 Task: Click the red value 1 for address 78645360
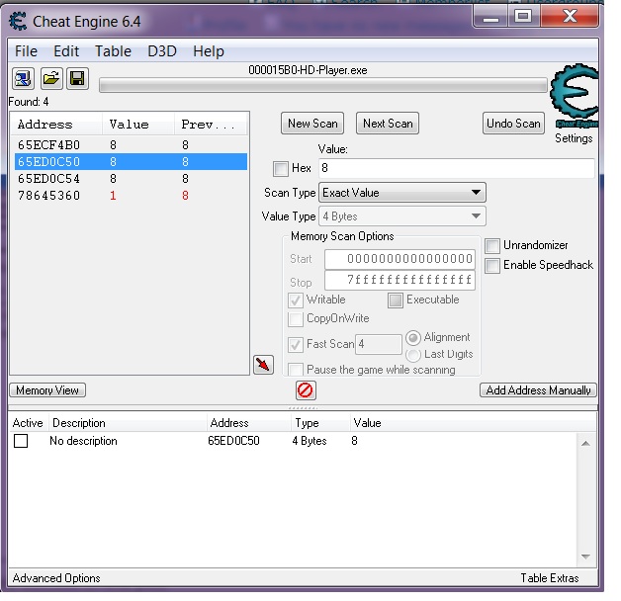[x=114, y=196]
